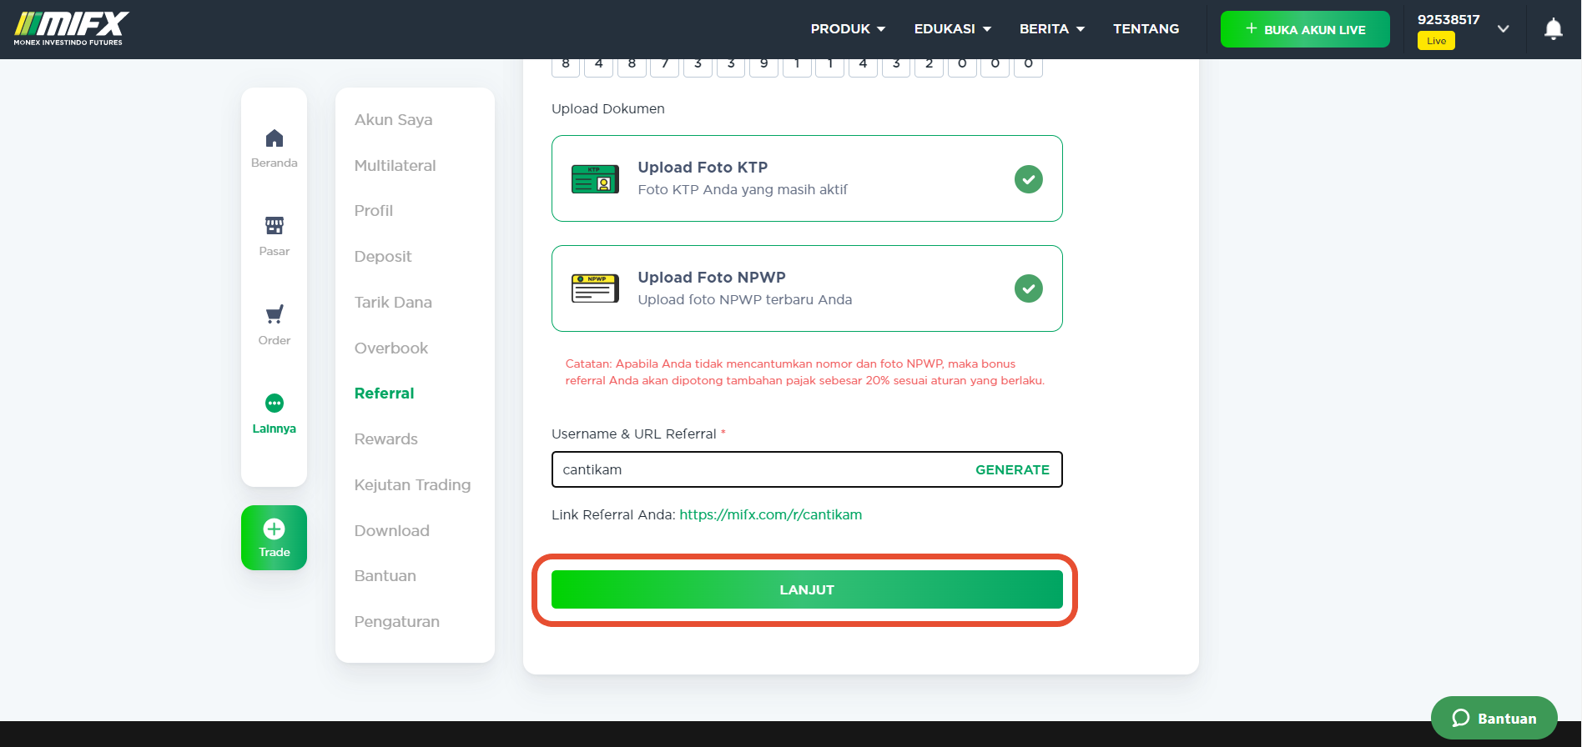The width and height of the screenshot is (1582, 747).
Task: Open the Pasar market icon
Action: [274, 226]
